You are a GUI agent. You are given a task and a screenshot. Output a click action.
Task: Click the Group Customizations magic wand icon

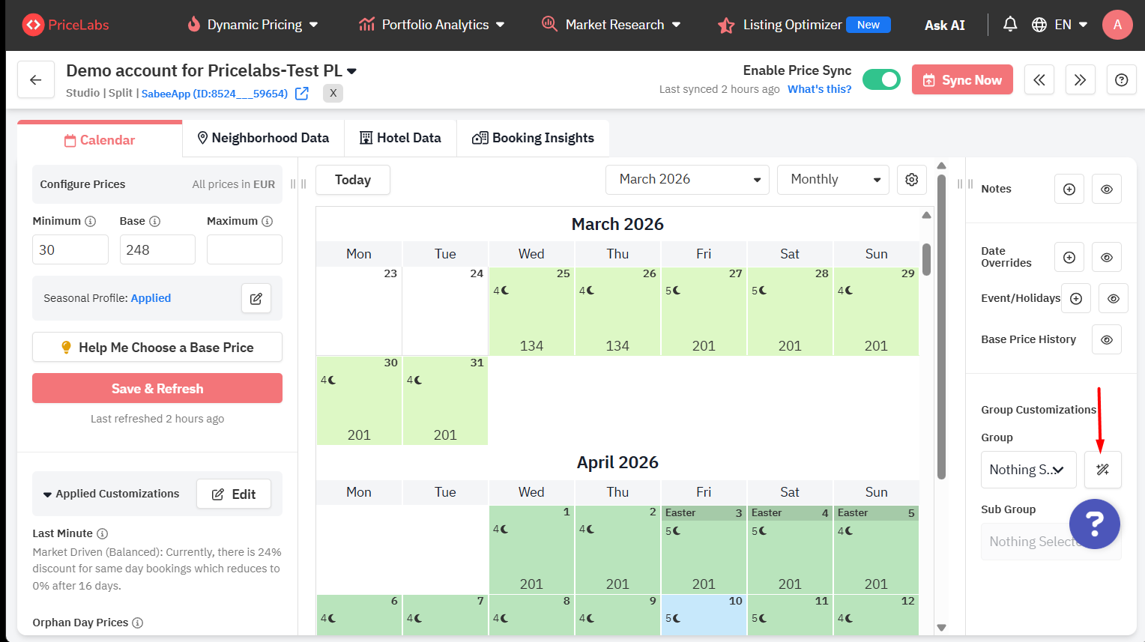(x=1102, y=470)
